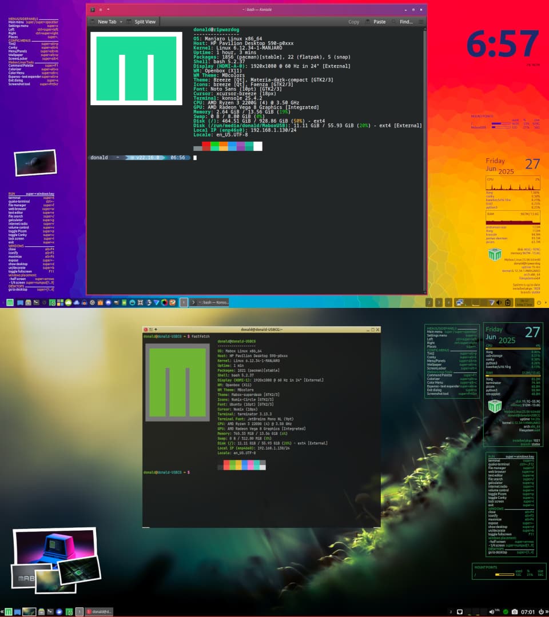Viewport: 549px width, 617px height.
Task: Expand the arrow next to the upper power icon
Action: (546, 303)
